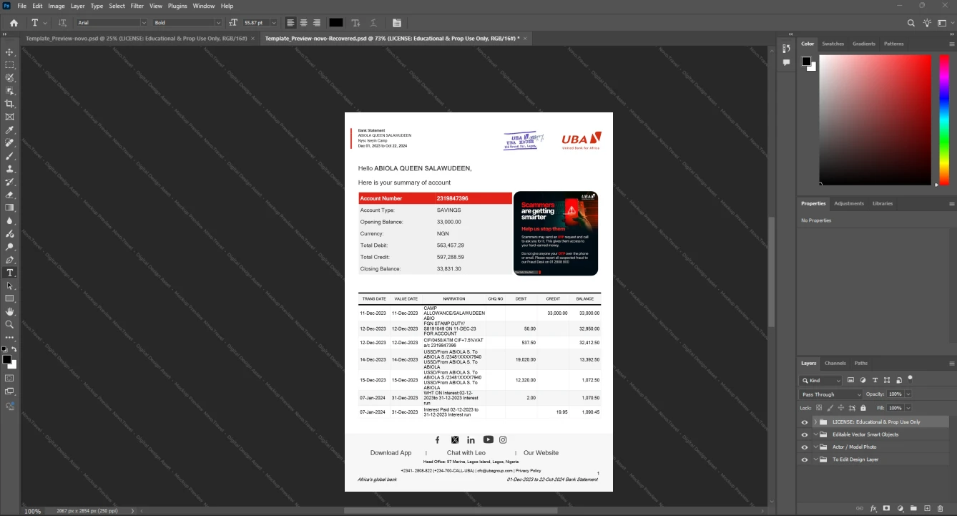The width and height of the screenshot is (957, 516).
Task: Center align the text
Action: [x=303, y=23]
